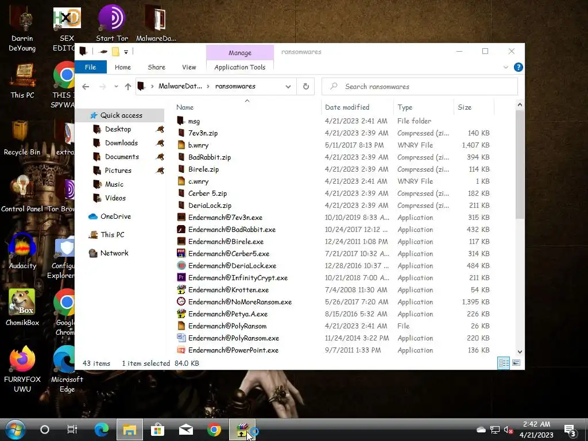This screenshot has width=588, height=441.
Task: Click in Search ransomwares field
Action: 420,87
